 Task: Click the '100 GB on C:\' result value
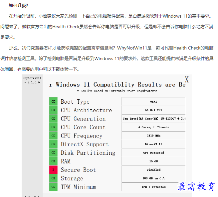point(153,178)
